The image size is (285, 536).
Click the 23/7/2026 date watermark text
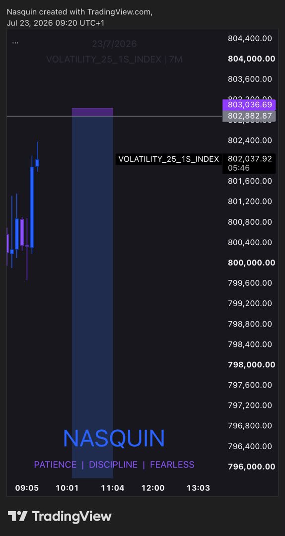point(114,44)
